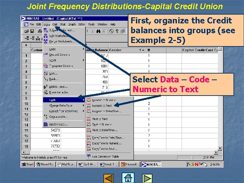Select the Capital Credit Card column header
Image resolution: width=244 pixels, height=183 pixels.
coord(200,50)
